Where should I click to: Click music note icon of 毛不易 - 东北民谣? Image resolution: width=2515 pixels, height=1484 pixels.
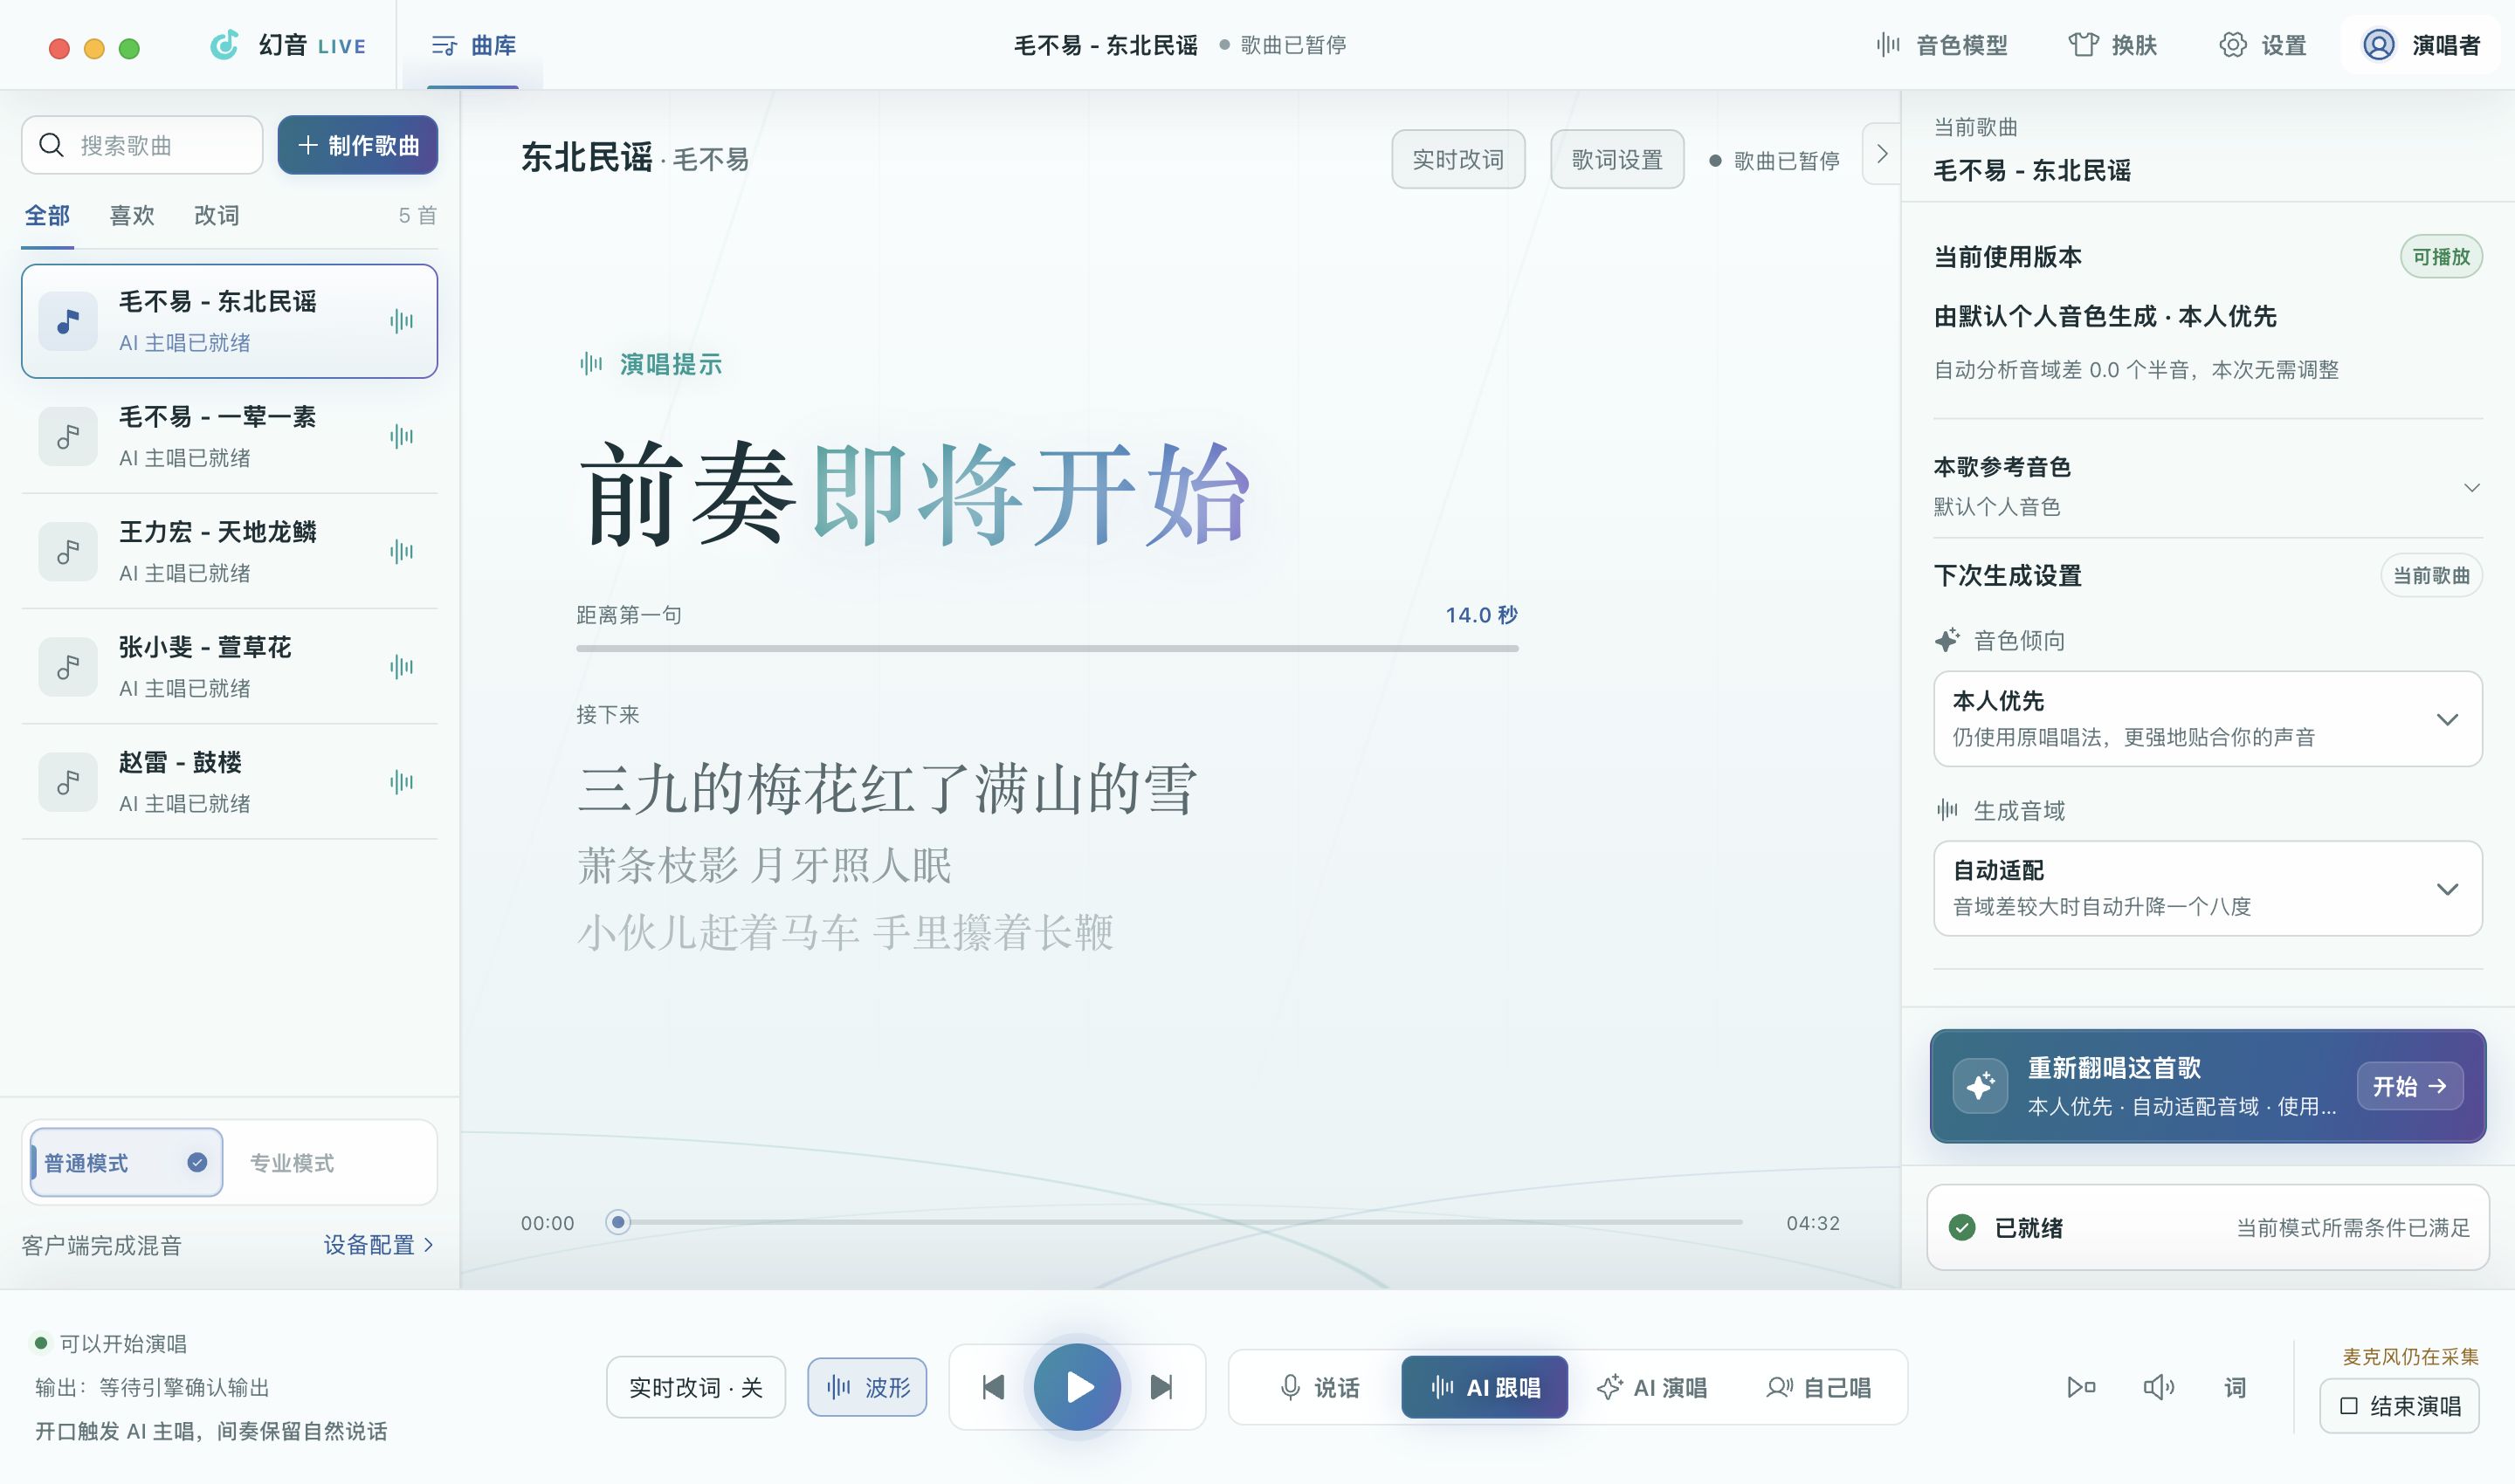point(68,321)
